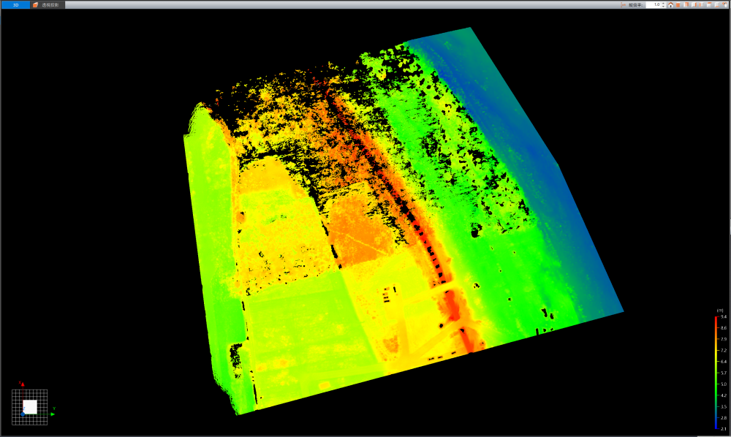Toggle the 透視投影 perspective projection button
Screen dimensions: 731x437
click(x=48, y=4)
